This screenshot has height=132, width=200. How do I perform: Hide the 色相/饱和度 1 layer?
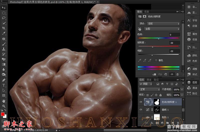141,102
